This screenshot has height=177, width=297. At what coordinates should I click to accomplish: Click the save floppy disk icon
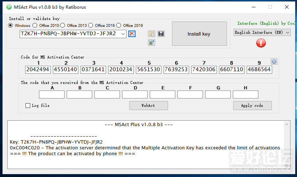point(161,34)
